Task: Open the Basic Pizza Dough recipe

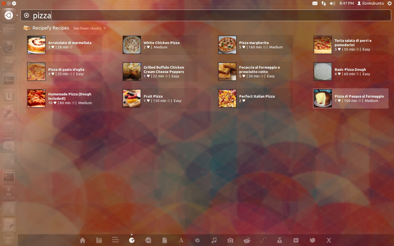Action: (x=351, y=72)
